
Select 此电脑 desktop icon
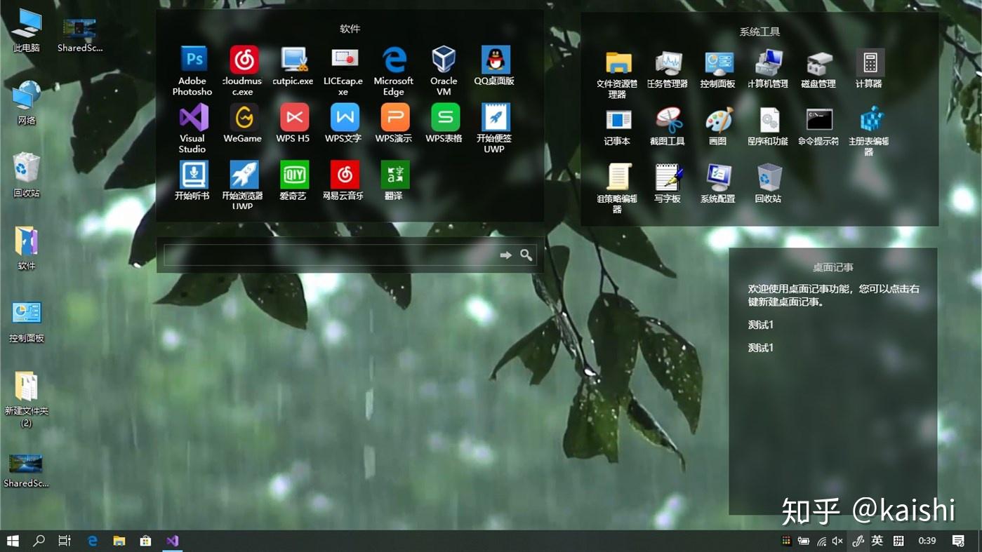pyautogui.click(x=27, y=32)
